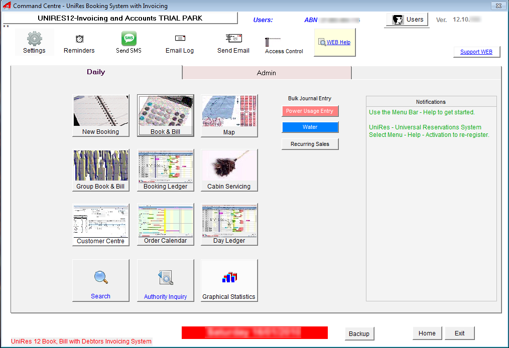Open Recurring Sales

(x=310, y=144)
